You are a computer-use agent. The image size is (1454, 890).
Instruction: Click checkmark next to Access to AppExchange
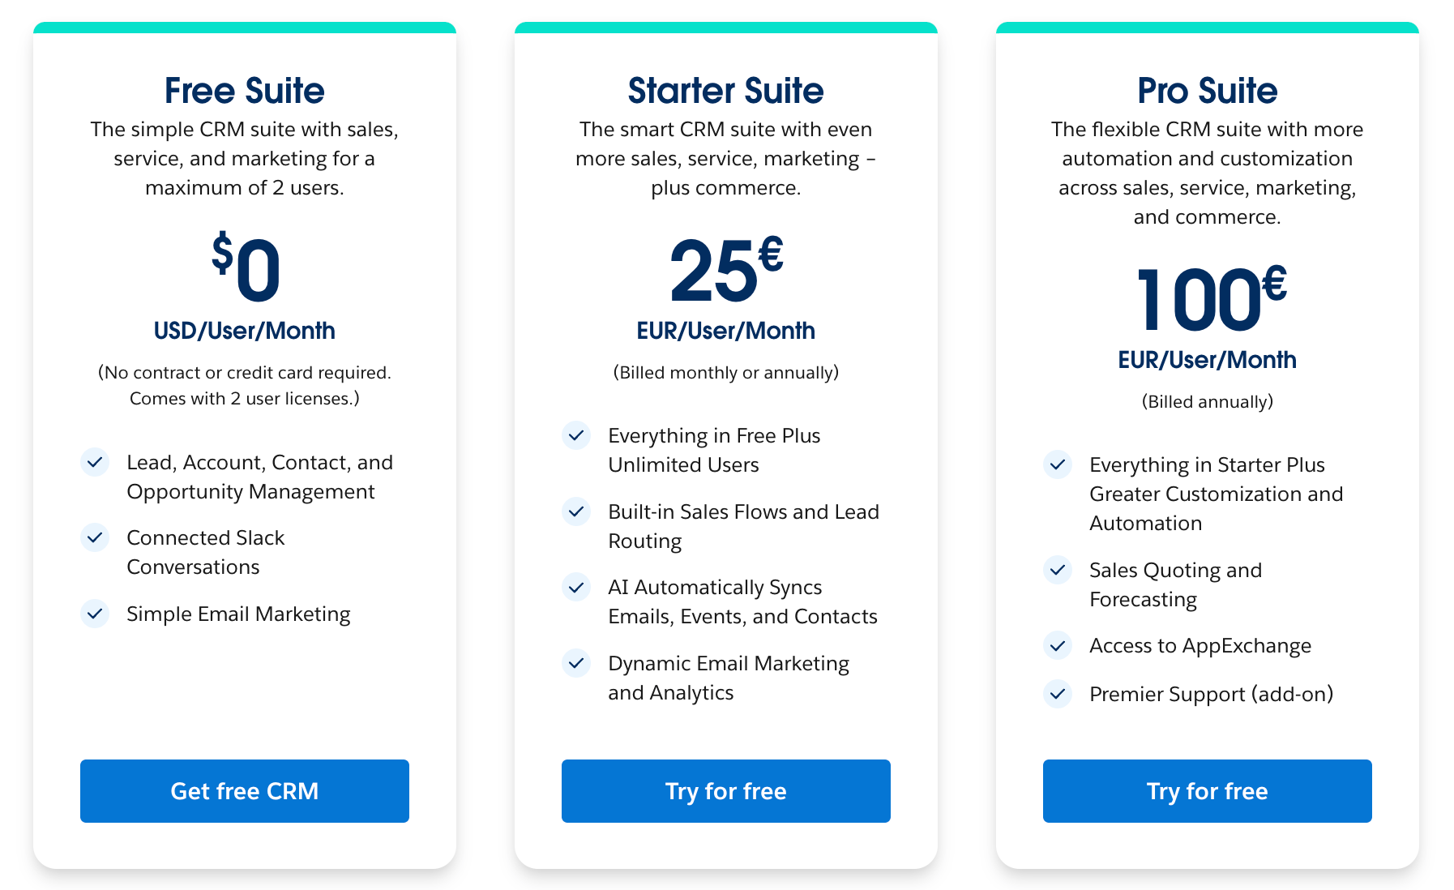1058,645
